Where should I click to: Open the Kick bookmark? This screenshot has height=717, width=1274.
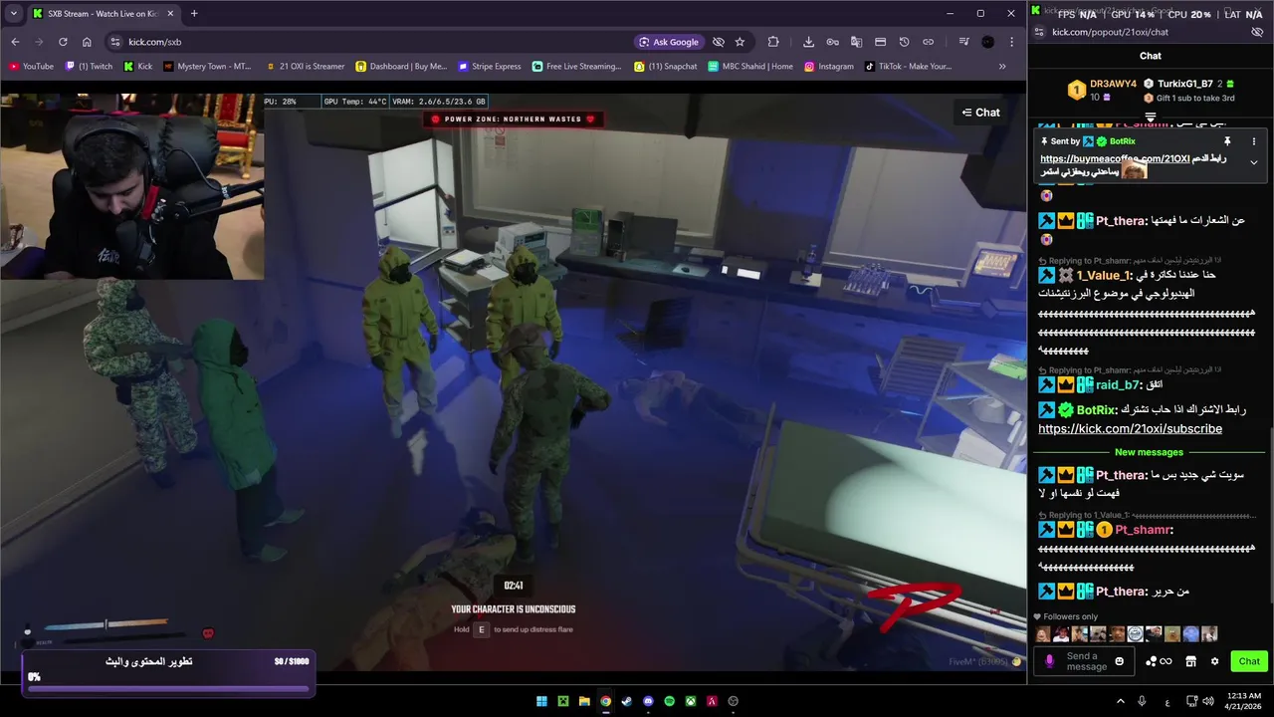pos(138,67)
